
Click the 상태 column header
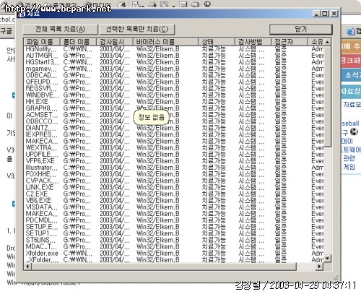tap(217, 42)
